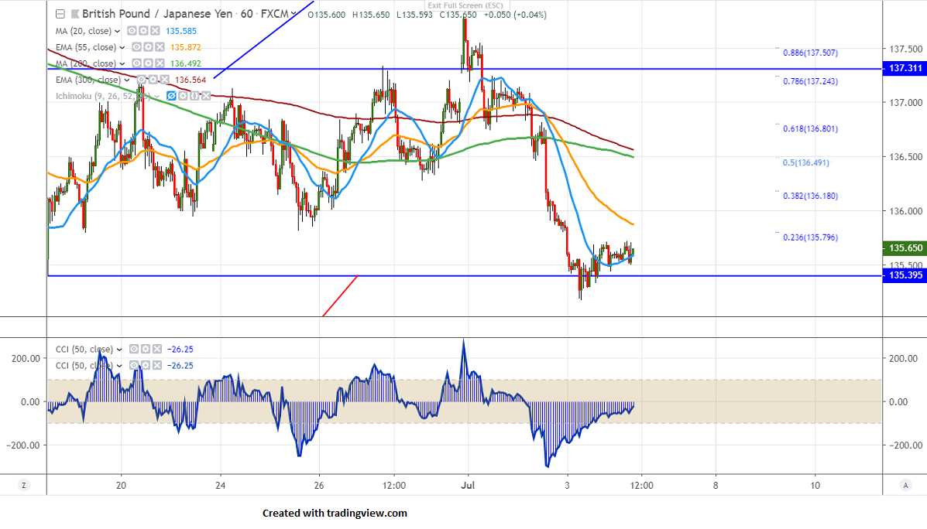
Task: Click the current price label 135.650
Action: [905, 248]
